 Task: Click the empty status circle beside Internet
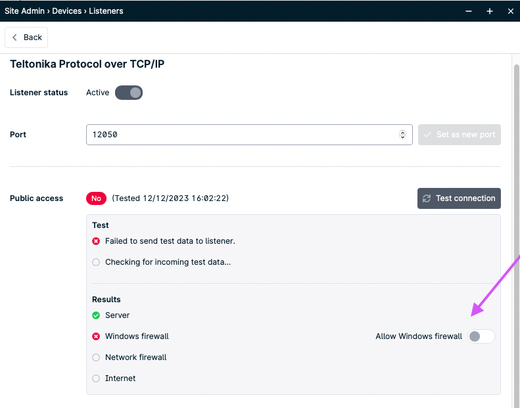[96, 378]
